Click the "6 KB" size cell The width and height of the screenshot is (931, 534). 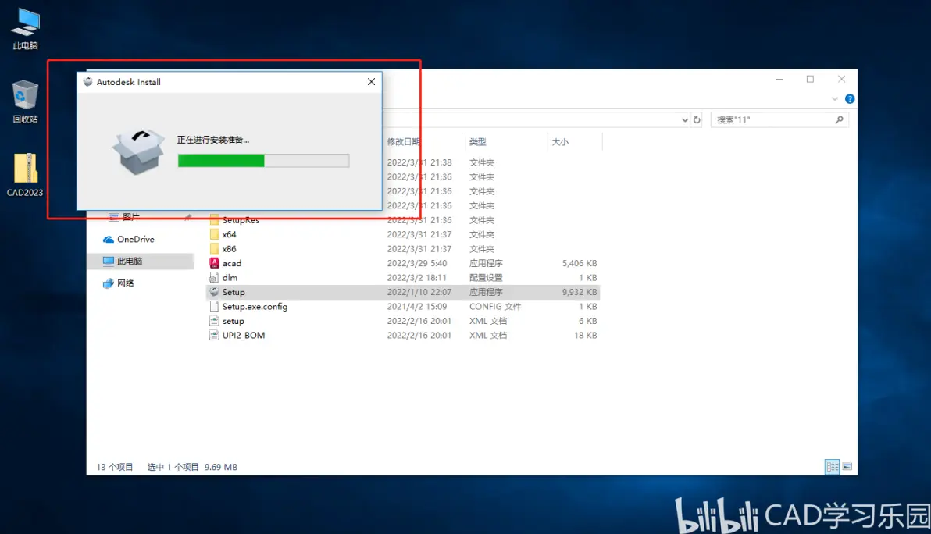click(x=588, y=321)
